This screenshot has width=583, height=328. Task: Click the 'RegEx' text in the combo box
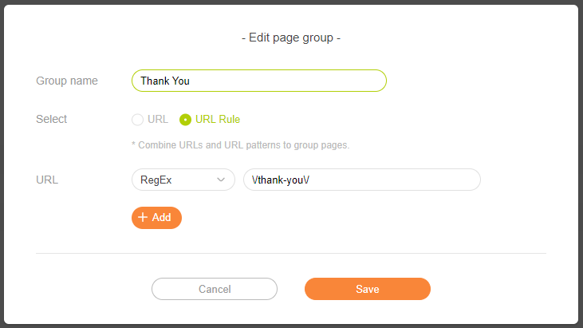[157, 180]
